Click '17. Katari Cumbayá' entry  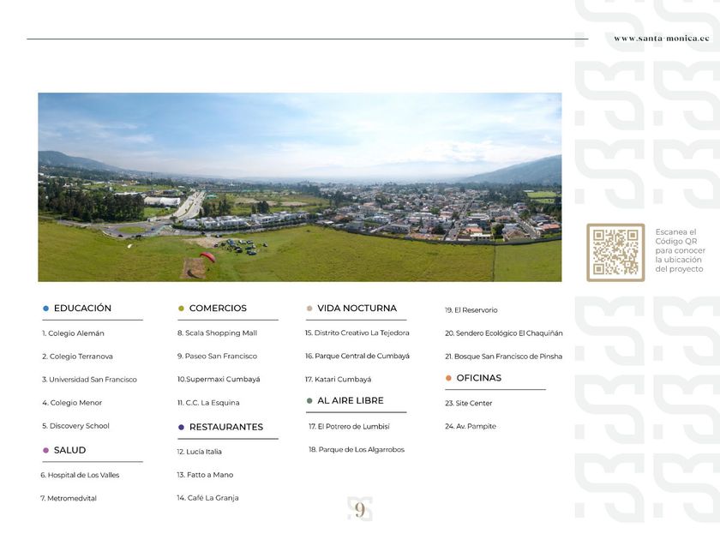338,379
